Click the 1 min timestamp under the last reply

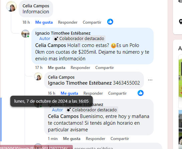point(53,139)
